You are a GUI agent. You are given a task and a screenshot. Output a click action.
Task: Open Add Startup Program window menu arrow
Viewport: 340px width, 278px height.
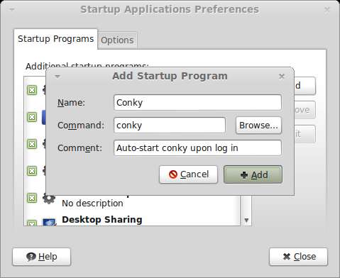(57, 77)
